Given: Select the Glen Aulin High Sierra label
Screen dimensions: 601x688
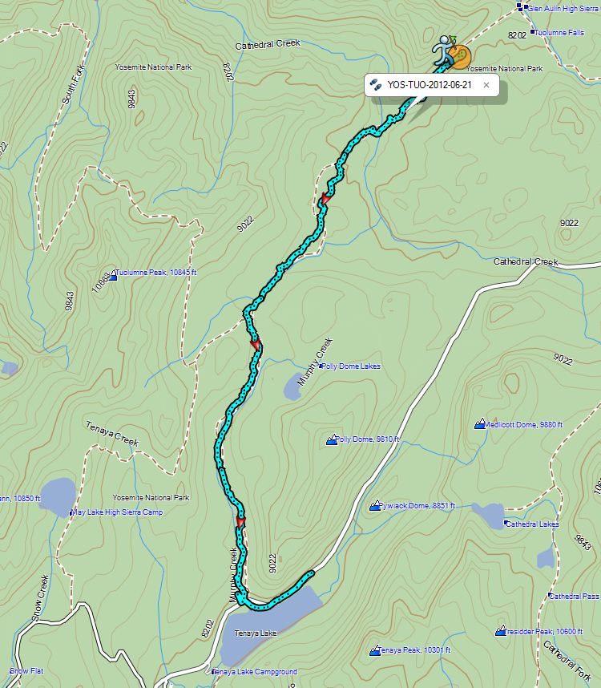Looking at the screenshot, I should point(563,8).
